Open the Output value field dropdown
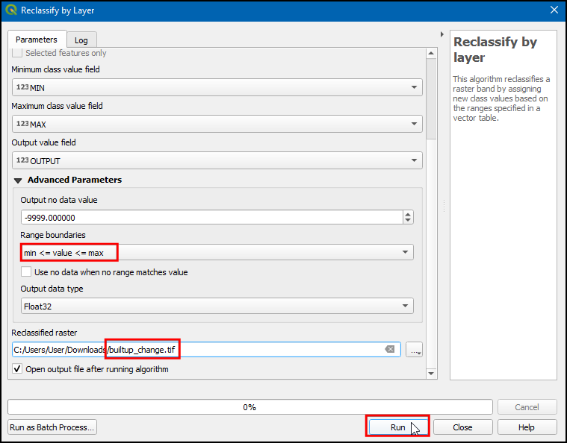 pyautogui.click(x=217, y=160)
